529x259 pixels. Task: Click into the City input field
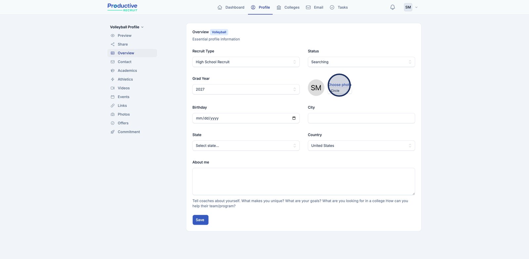pos(361,118)
